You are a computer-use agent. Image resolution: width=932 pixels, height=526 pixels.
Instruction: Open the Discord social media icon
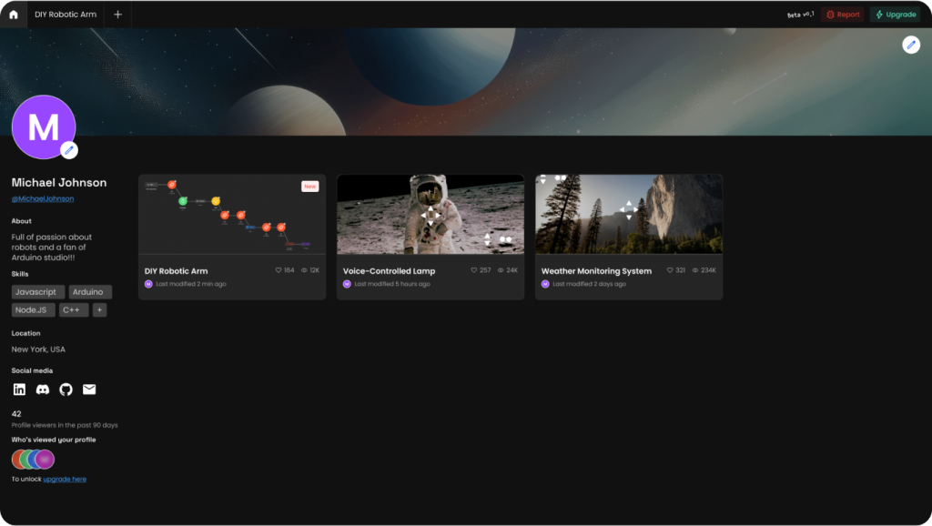(x=42, y=389)
